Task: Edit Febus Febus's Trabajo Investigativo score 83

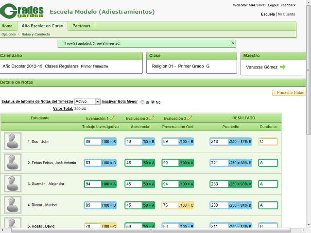Action: pos(93,163)
